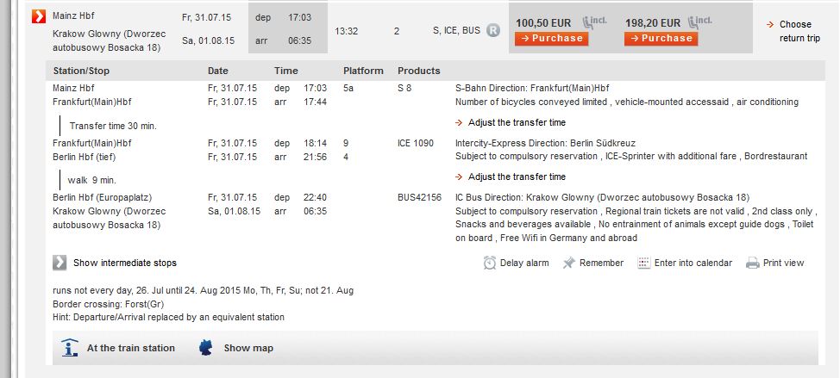Purchase the 100,50 EUR ticket

[x=551, y=39]
